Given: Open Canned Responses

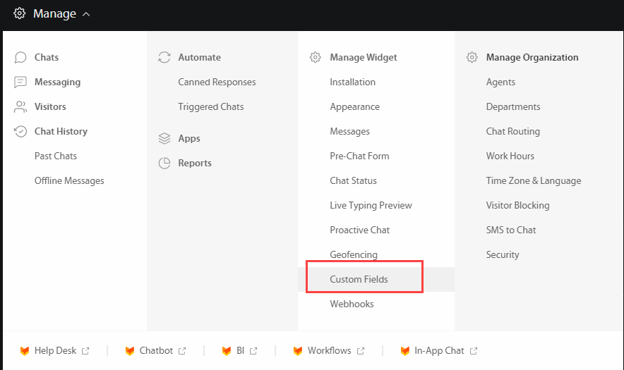Looking at the screenshot, I should click(x=217, y=82).
